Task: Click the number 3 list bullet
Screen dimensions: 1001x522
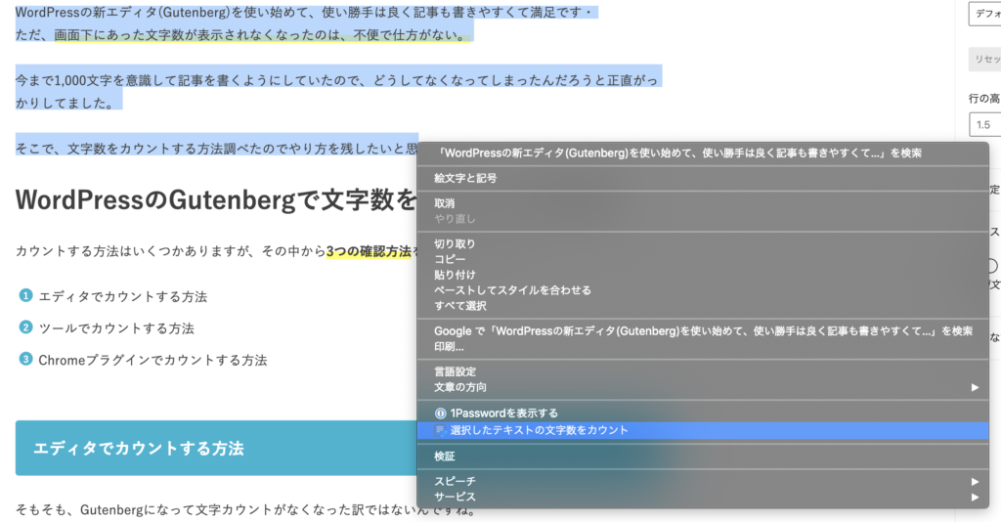Action: 25,359
